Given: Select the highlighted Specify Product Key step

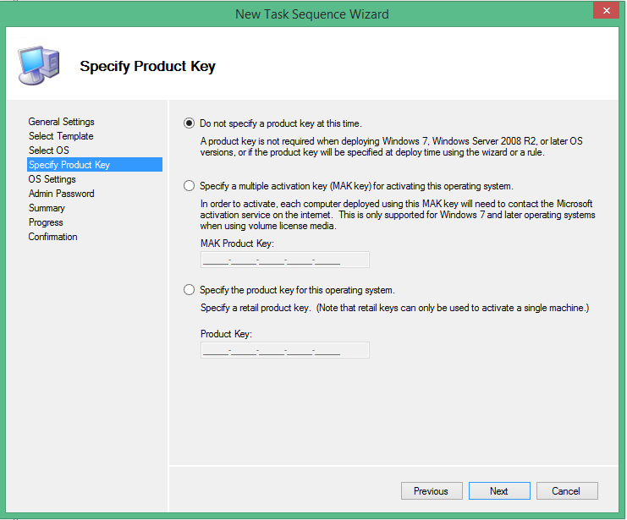Looking at the screenshot, I should click(x=69, y=165).
